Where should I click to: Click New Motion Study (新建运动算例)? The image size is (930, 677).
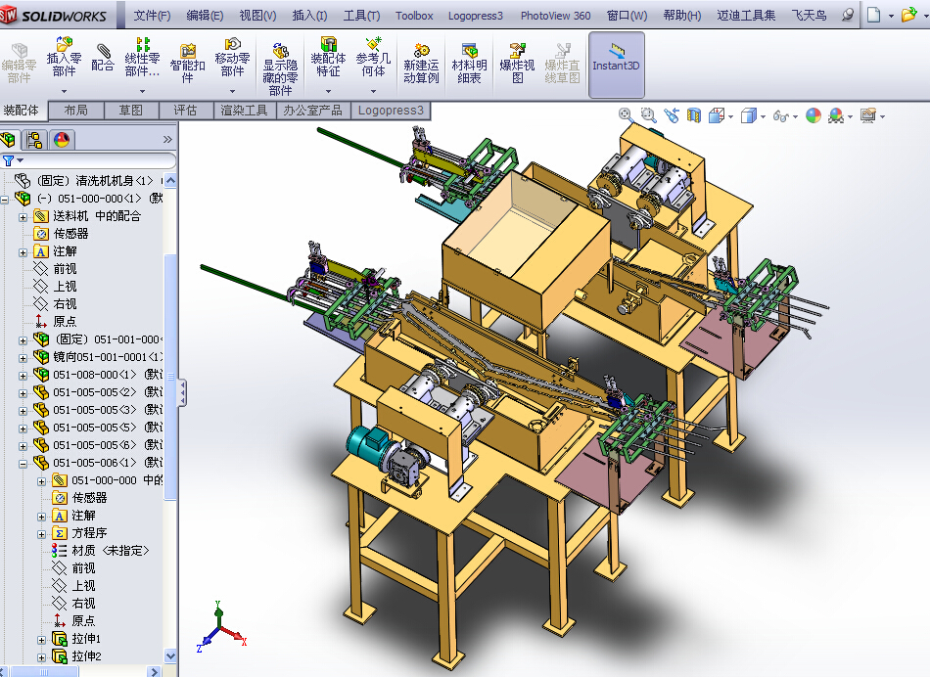tap(421, 64)
